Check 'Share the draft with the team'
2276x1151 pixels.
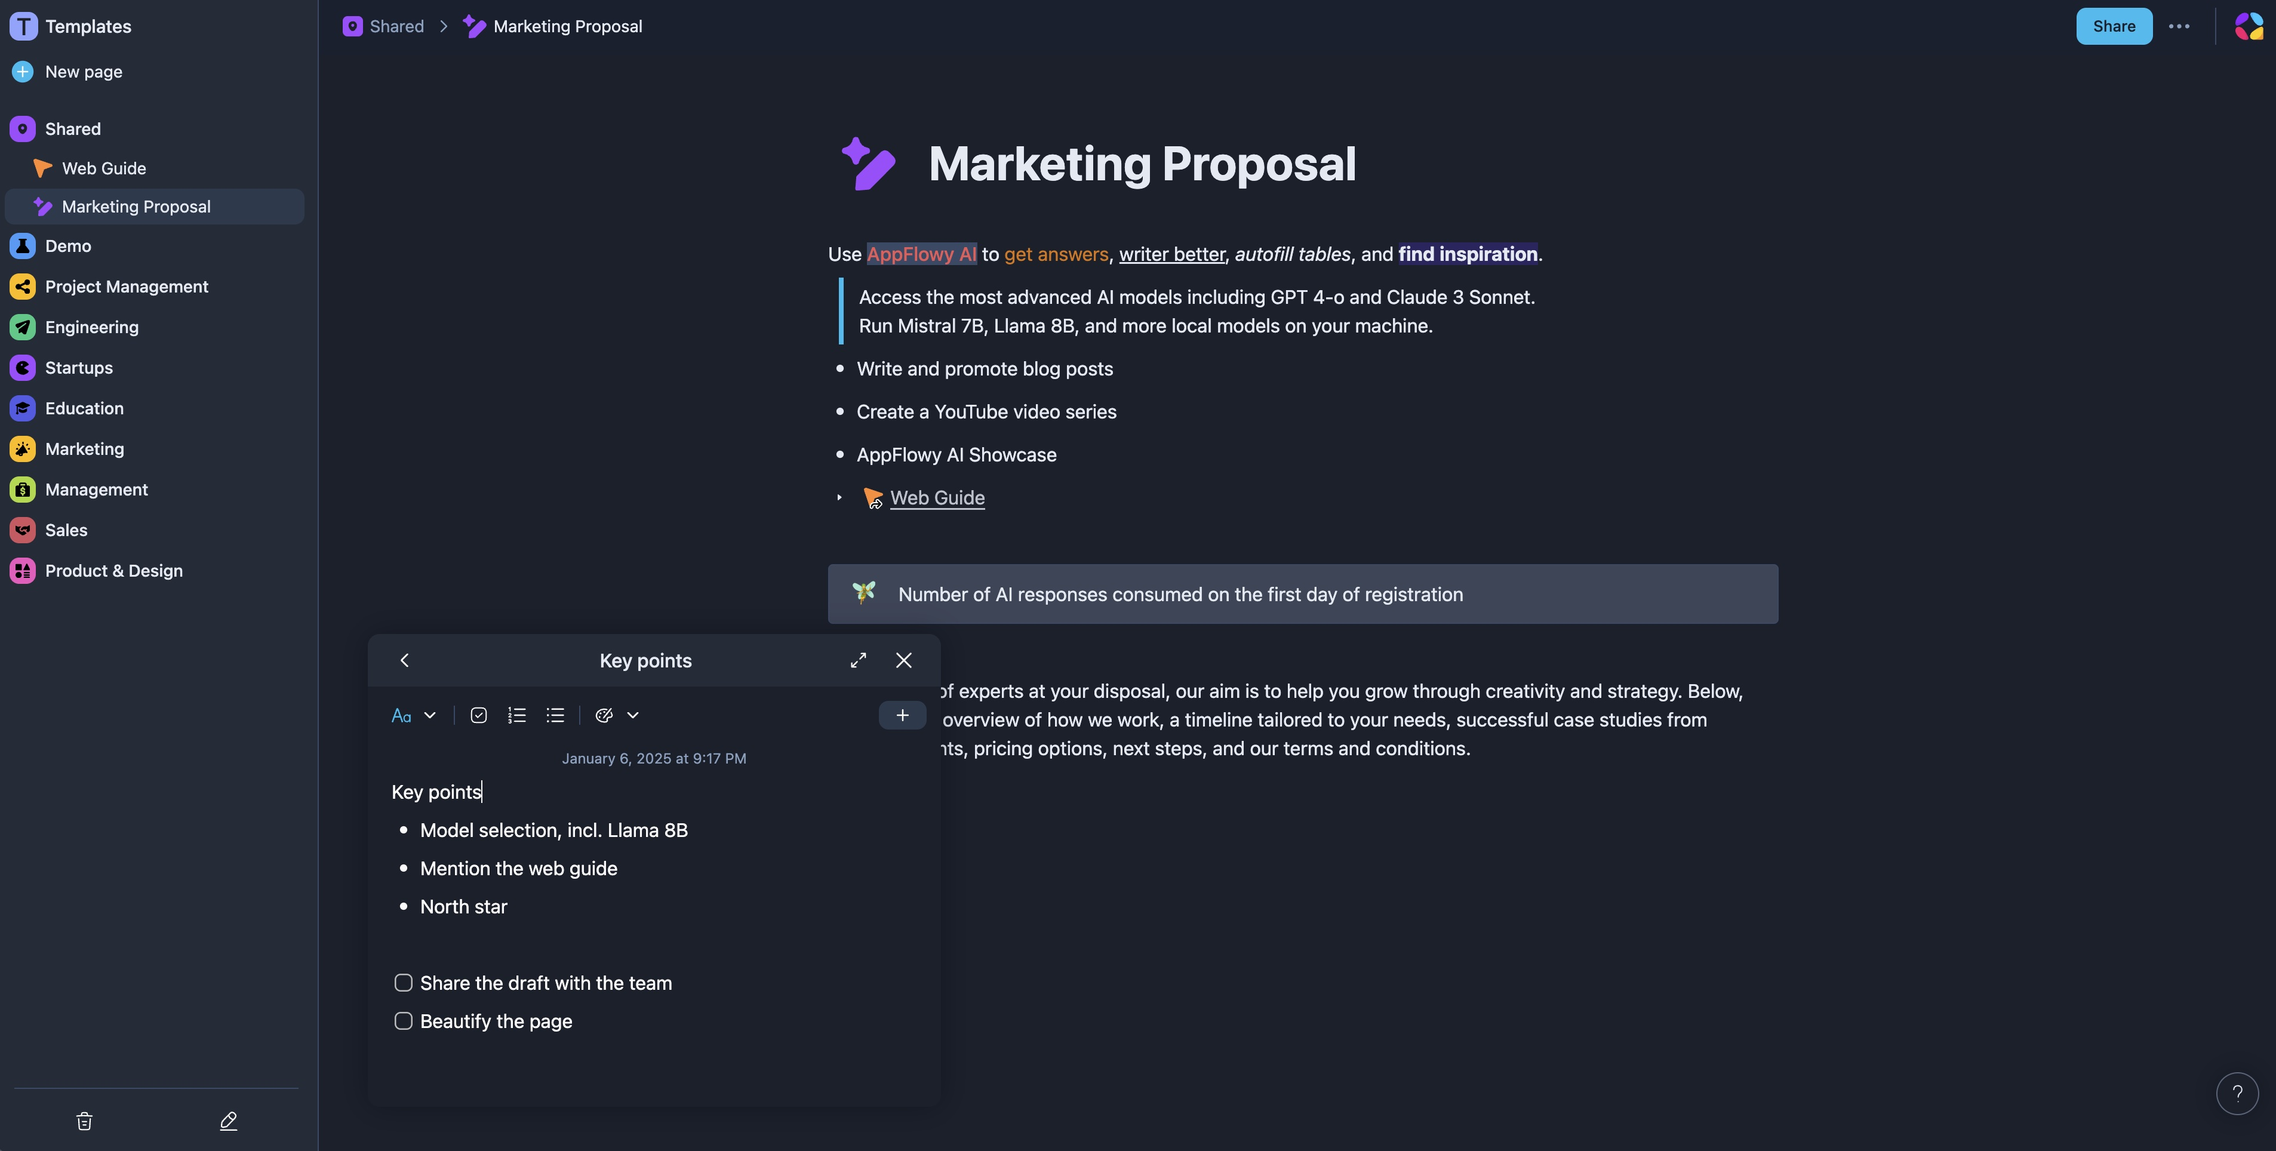(404, 983)
